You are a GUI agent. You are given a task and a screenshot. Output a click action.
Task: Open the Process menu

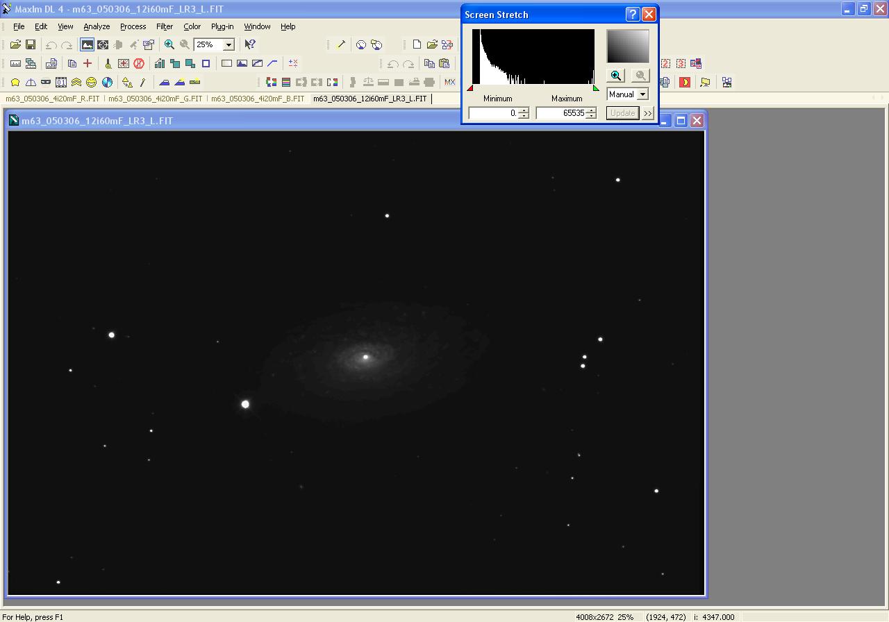coord(133,26)
